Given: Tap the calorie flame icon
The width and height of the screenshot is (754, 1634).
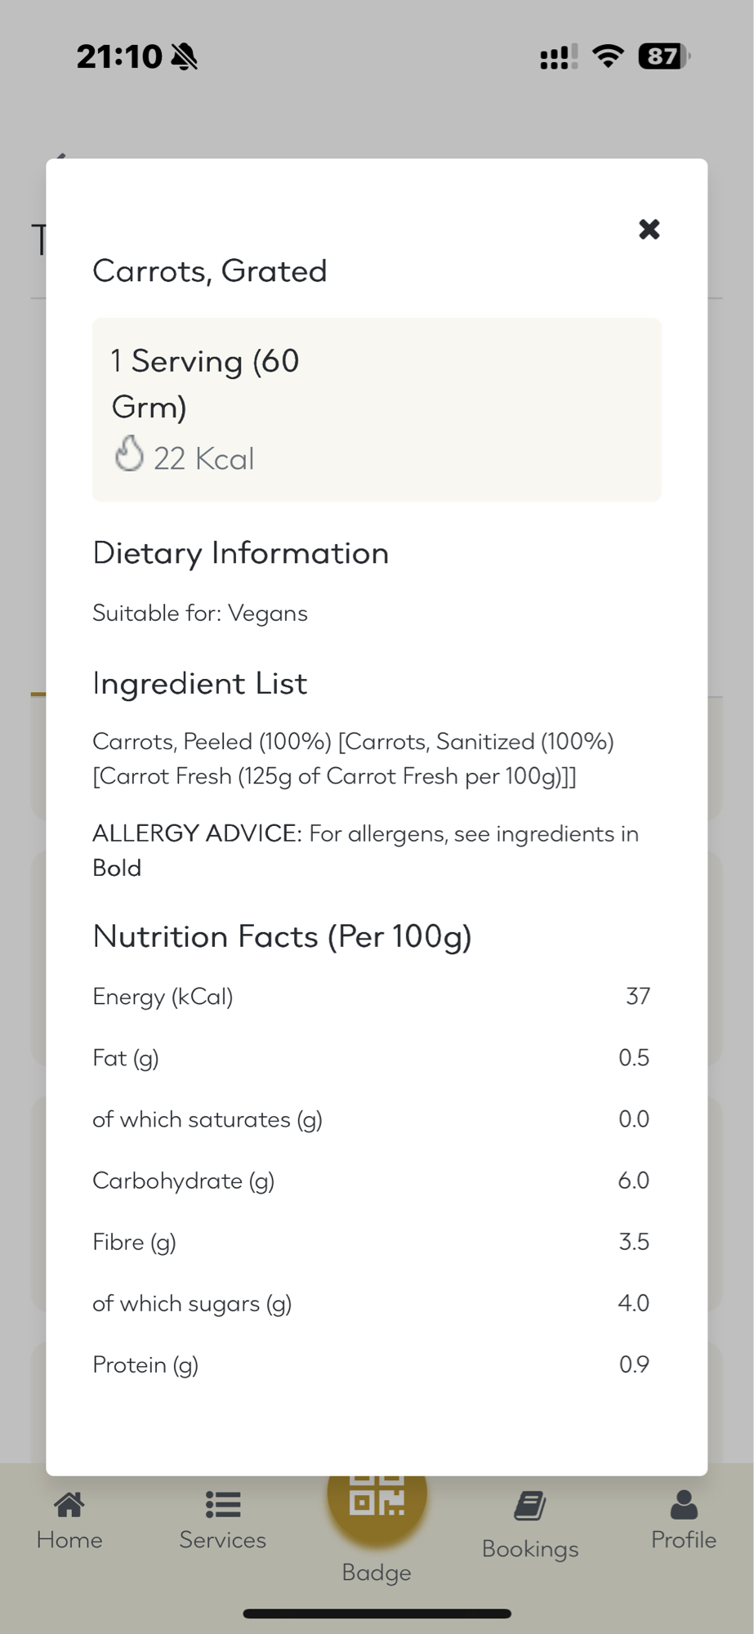Looking at the screenshot, I should click(x=128, y=454).
